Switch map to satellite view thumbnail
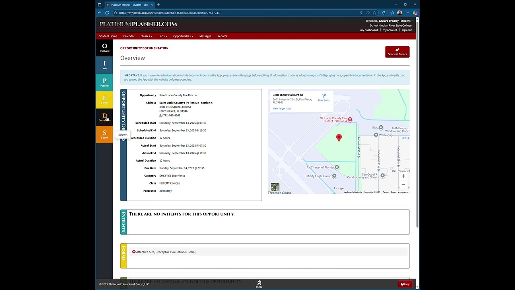515x290 pixels. click(x=274, y=187)
